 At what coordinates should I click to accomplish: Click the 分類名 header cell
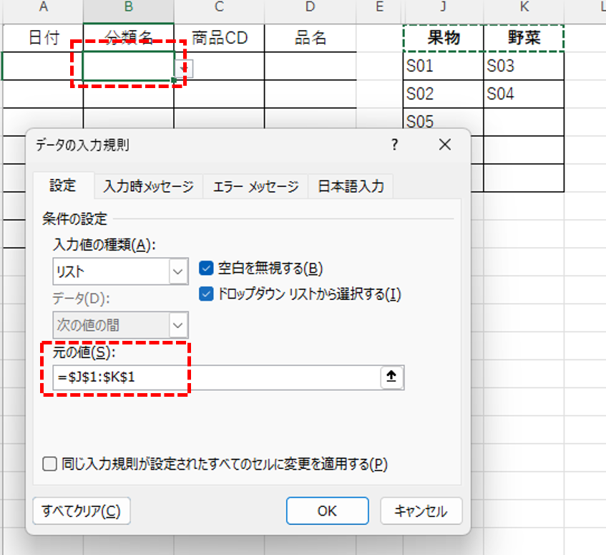click(128, 38)
